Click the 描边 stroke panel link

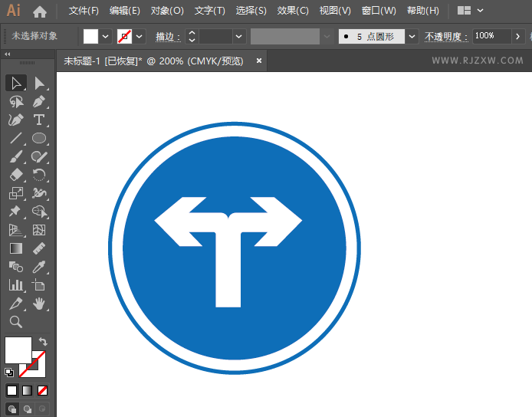(168, 37)
